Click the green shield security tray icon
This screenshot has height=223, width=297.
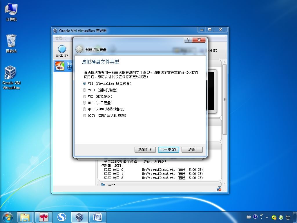point(281,217)
